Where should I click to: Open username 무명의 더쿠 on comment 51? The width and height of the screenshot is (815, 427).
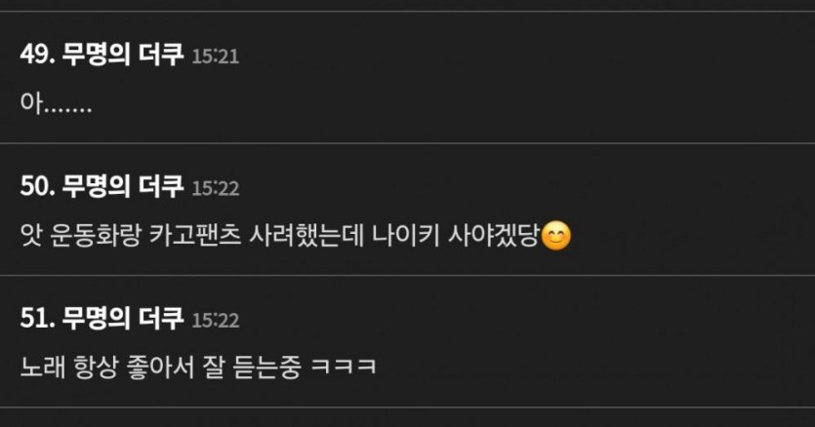pos(123,318)
